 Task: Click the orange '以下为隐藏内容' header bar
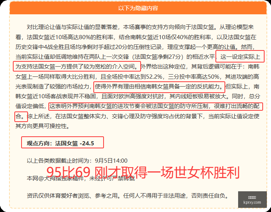pos(138,8)
